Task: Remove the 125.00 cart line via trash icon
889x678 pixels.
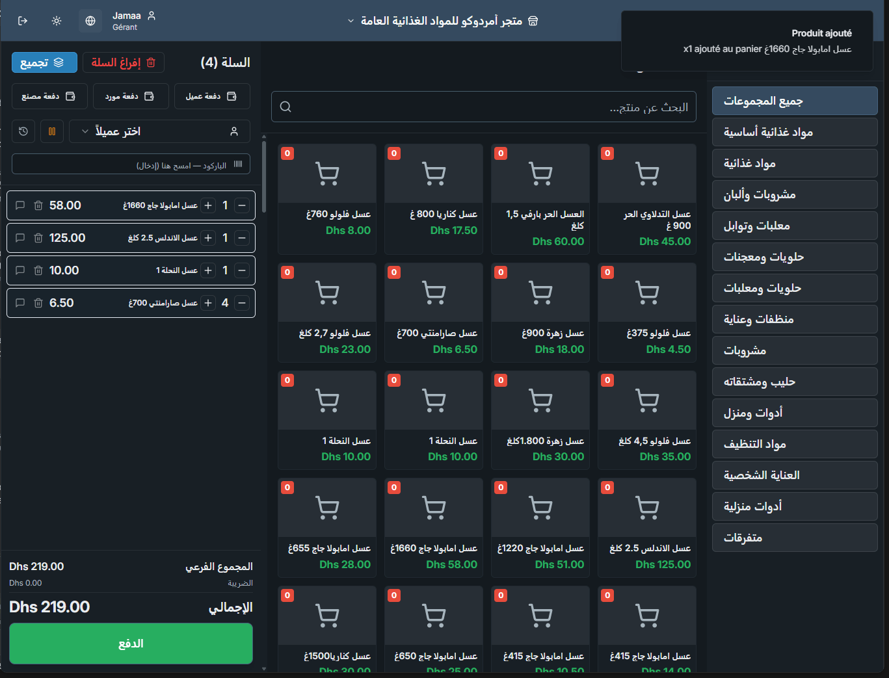Action: click(x=38, y=238)
